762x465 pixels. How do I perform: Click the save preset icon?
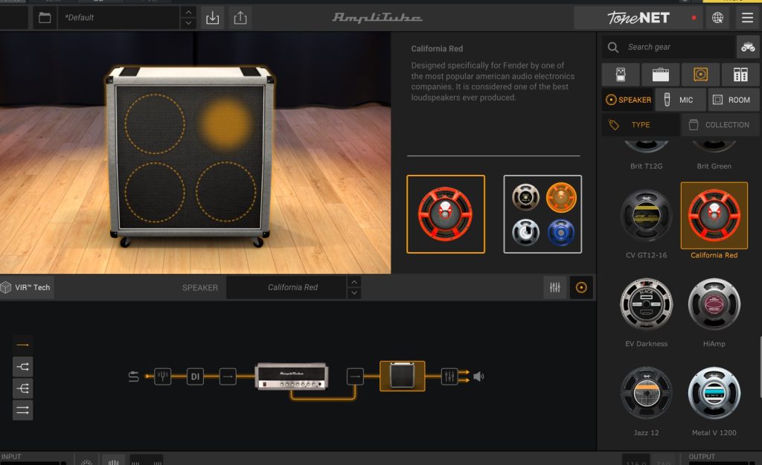[213, 17]
